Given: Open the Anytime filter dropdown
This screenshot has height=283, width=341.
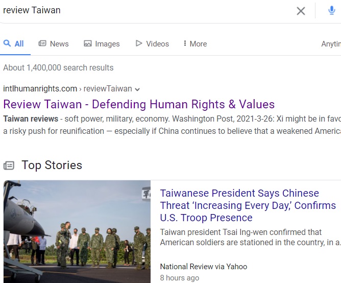Looking at the screenshot, I should tap(331, 44).
